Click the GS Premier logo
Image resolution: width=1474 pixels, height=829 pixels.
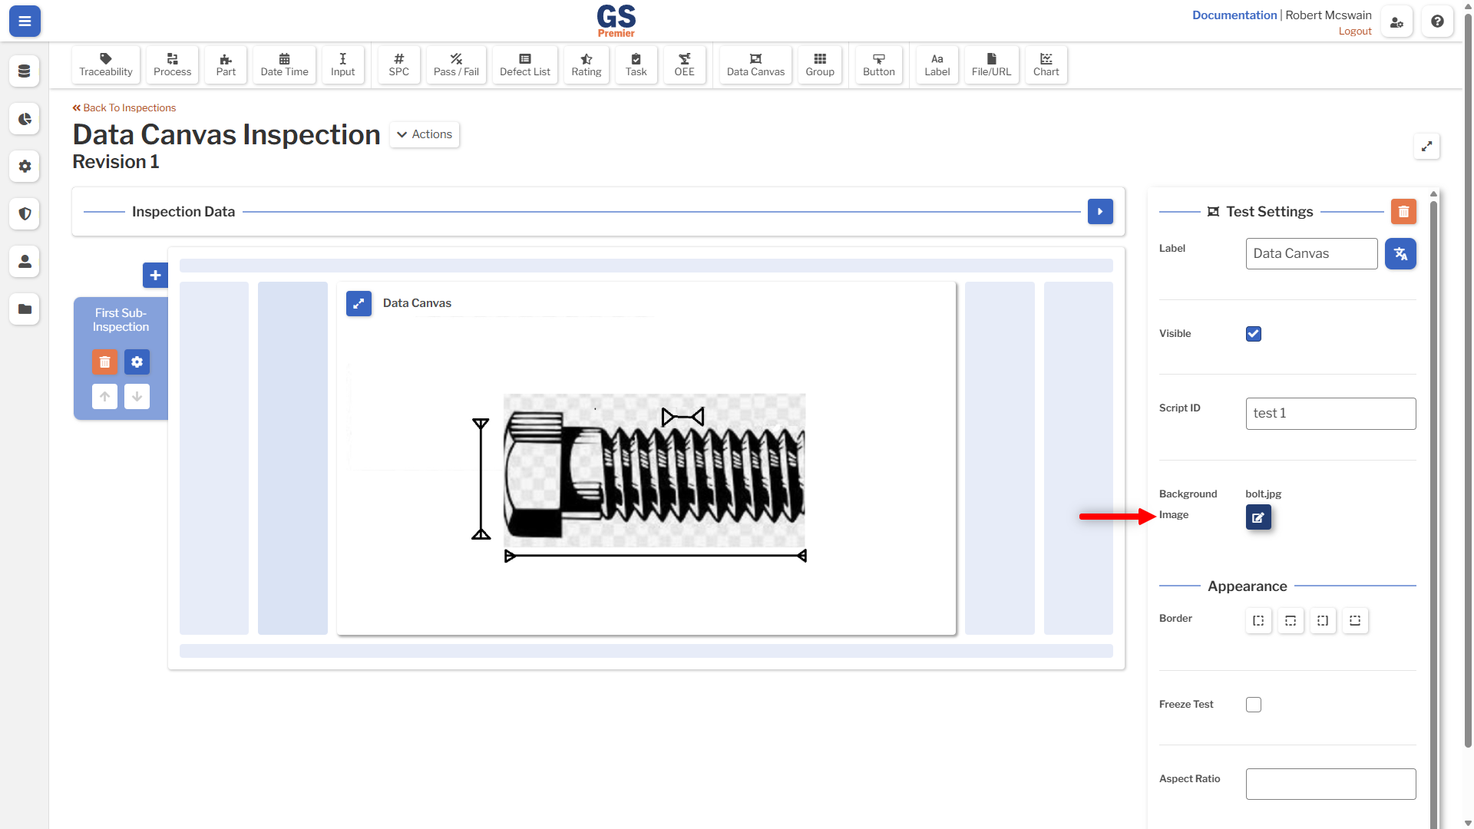coord(616,21)
